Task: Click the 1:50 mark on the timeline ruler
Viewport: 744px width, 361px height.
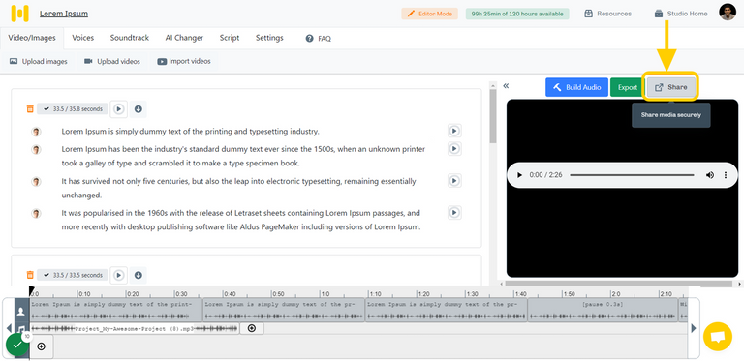Action: tap(569, 293)
